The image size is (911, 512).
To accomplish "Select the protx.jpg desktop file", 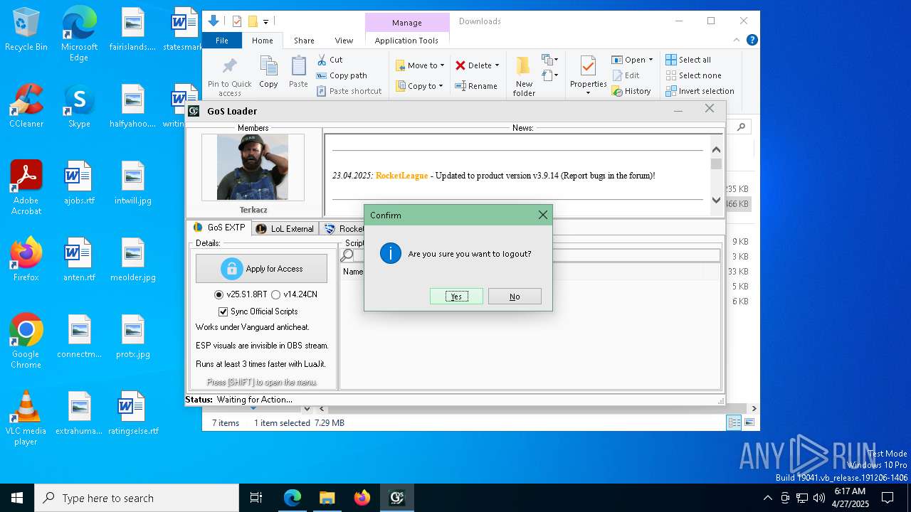I will click(133, 336).
